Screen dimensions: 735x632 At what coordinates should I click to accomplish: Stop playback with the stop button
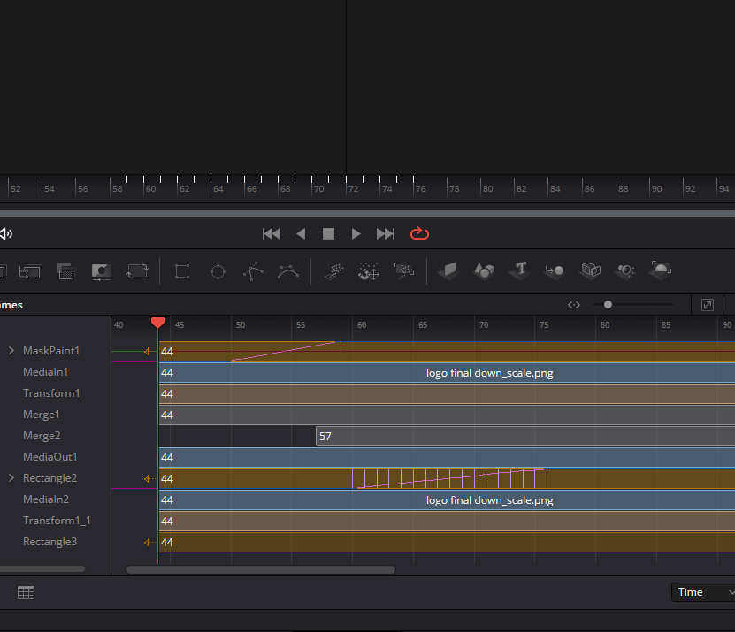coord(328,233)
